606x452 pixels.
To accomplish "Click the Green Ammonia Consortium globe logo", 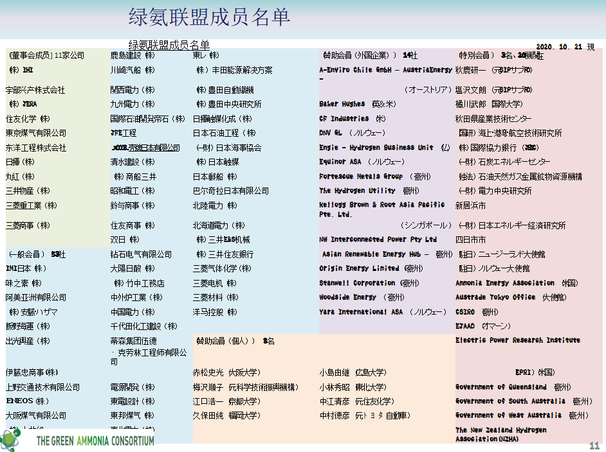I will [10, 440].
